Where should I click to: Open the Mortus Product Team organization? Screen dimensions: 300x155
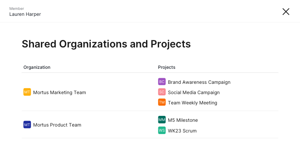(x=57, y=125)
